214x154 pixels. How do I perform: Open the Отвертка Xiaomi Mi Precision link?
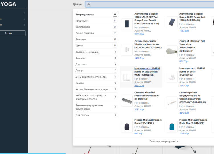click(147, 96)
